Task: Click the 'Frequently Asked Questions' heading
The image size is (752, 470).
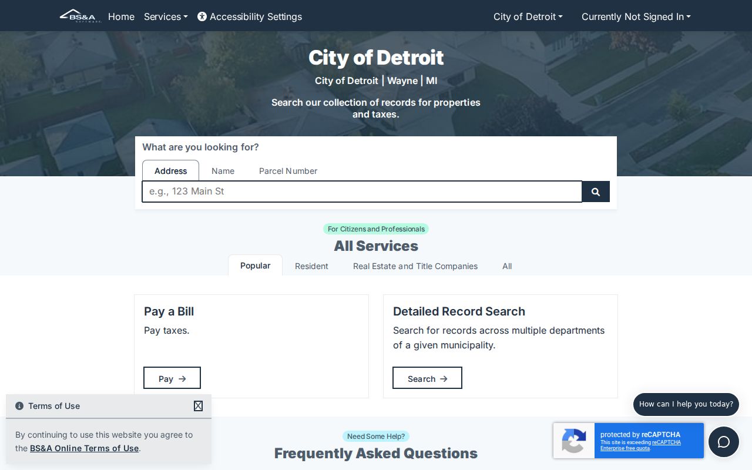Action: 376,454
